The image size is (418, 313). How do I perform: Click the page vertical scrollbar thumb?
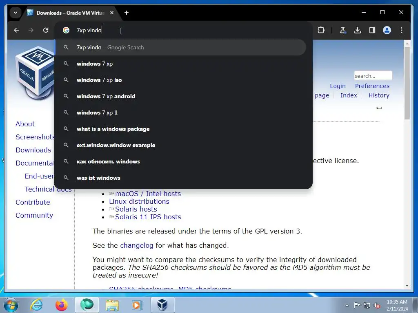click(x=407, y=83)
